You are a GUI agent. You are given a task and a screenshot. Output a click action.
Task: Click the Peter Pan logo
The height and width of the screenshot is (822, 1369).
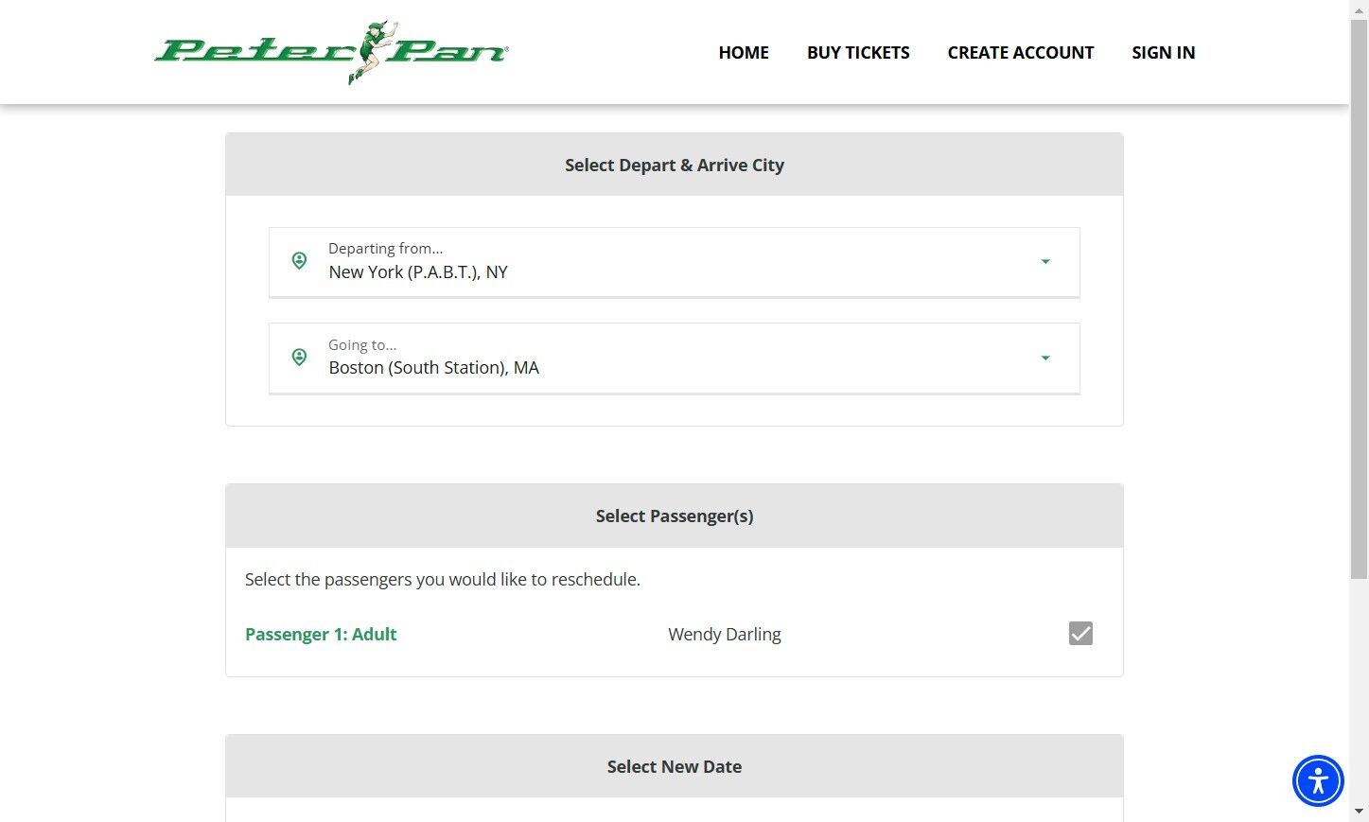(x=331, y=52)
